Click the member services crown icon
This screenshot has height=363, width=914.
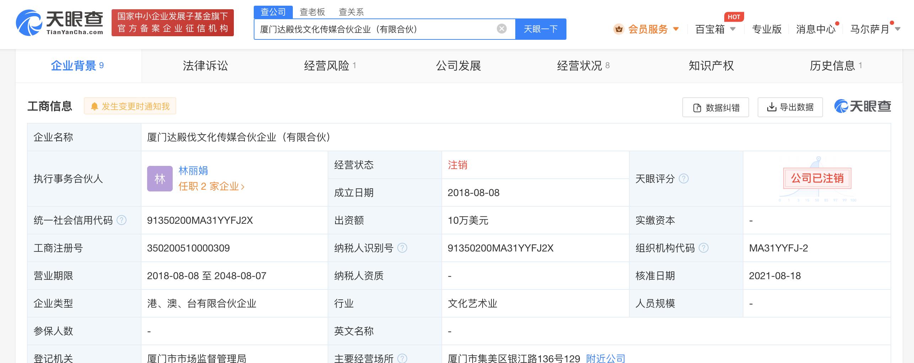(619, 29)
